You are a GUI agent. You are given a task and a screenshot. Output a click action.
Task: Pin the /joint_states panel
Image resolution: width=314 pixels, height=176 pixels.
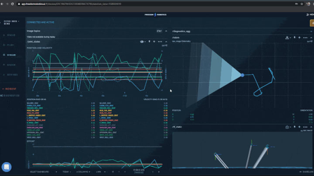(x=150, y=42)
